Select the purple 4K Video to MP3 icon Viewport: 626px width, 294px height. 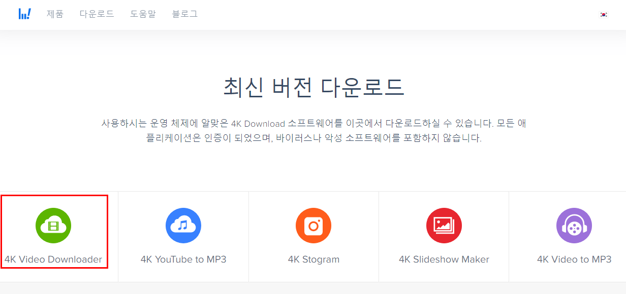click(x=574, y=226)
